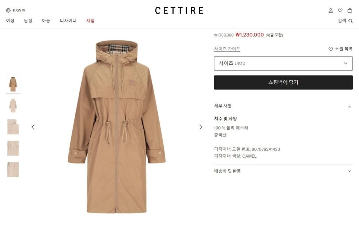The image size is (359, 246).
Task: Open the shopping bag icon
Action: point(350,10)
